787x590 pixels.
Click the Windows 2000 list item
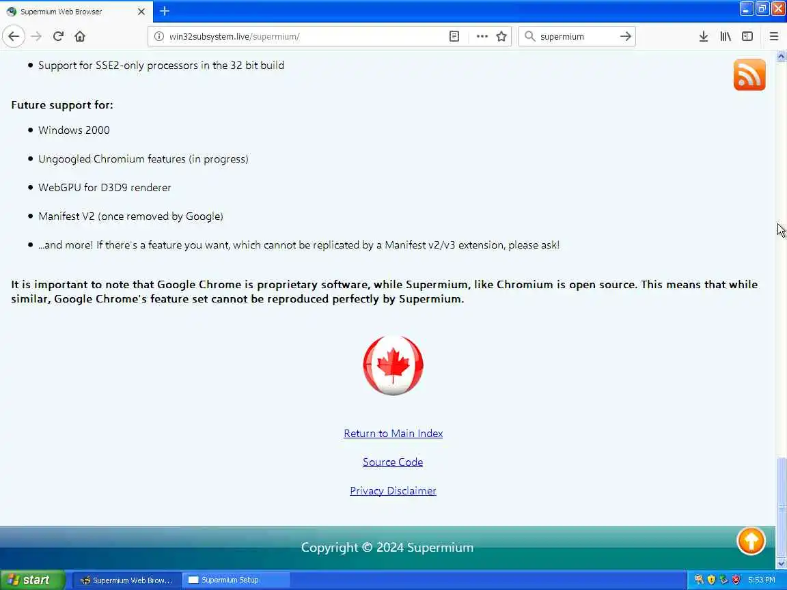click(74, 130)
